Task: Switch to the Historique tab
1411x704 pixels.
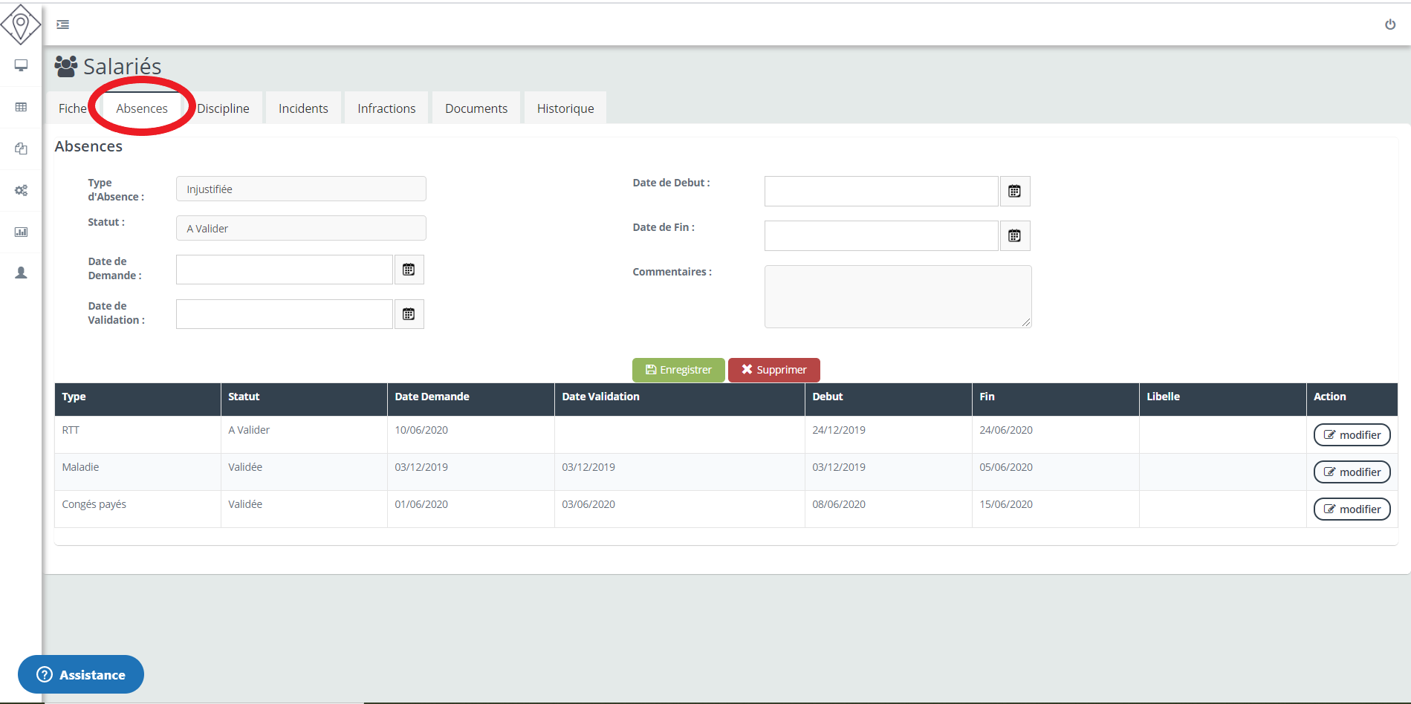Action: 565,108
